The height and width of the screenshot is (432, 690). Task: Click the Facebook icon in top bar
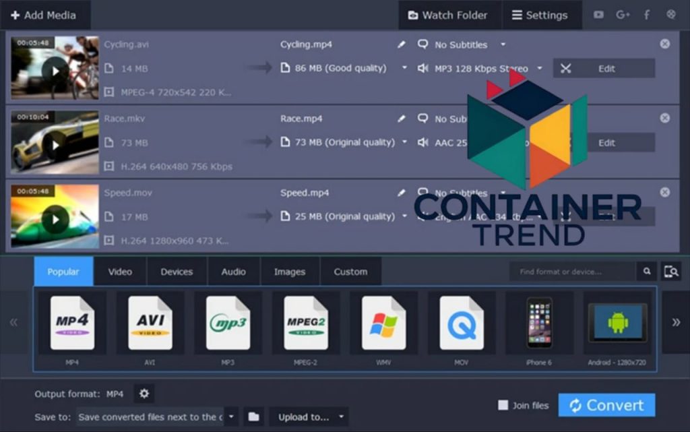coord(646,15)
